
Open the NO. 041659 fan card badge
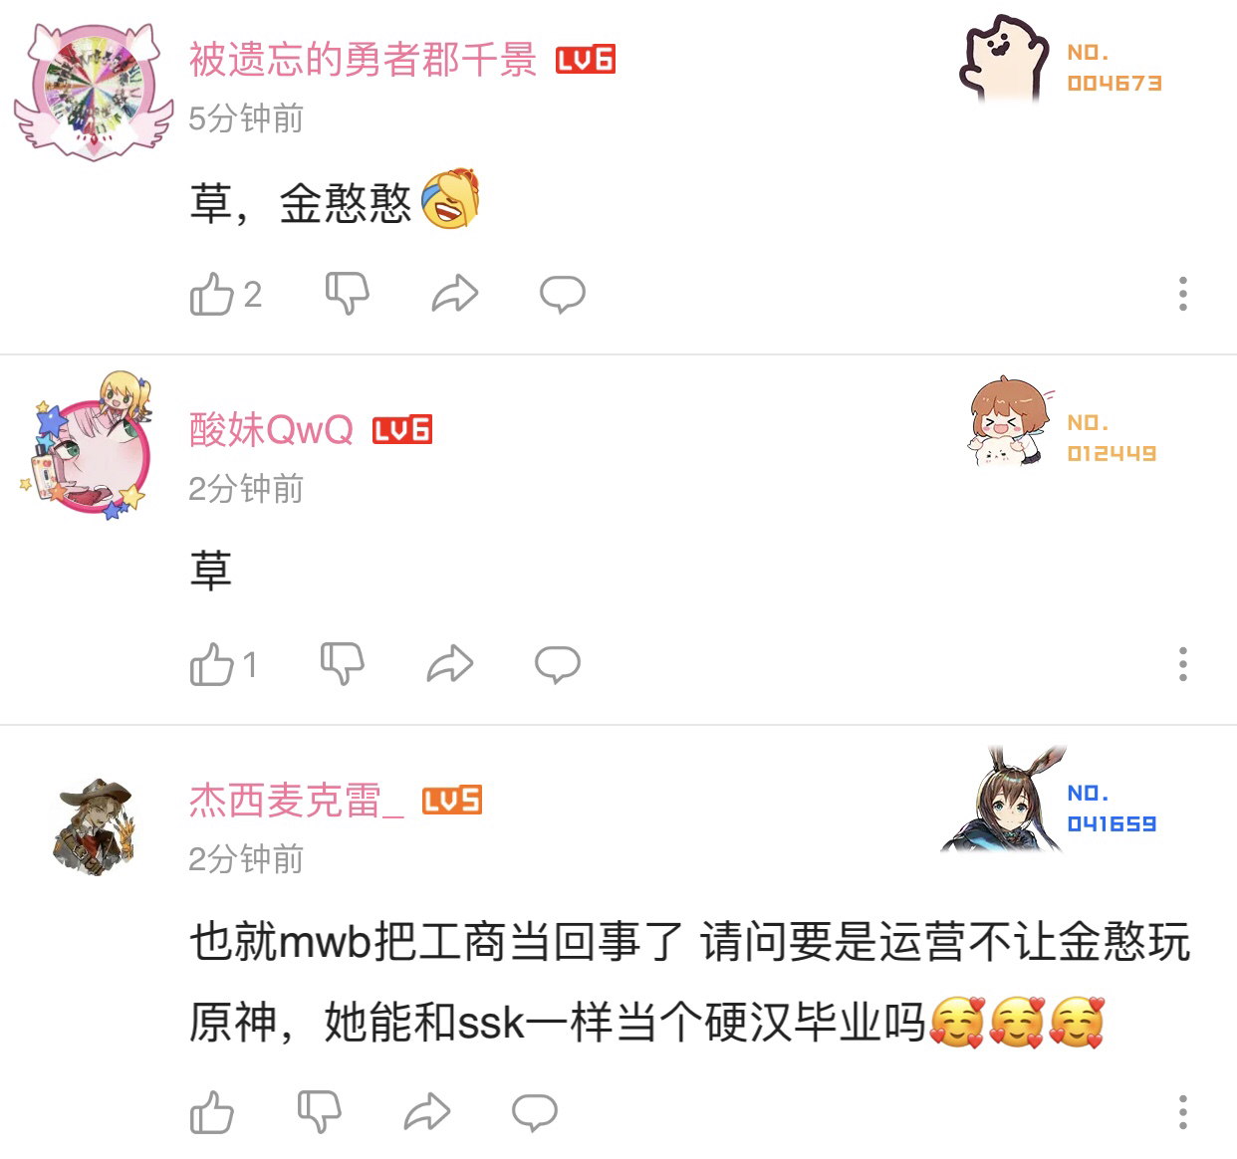click(1051, 802)
